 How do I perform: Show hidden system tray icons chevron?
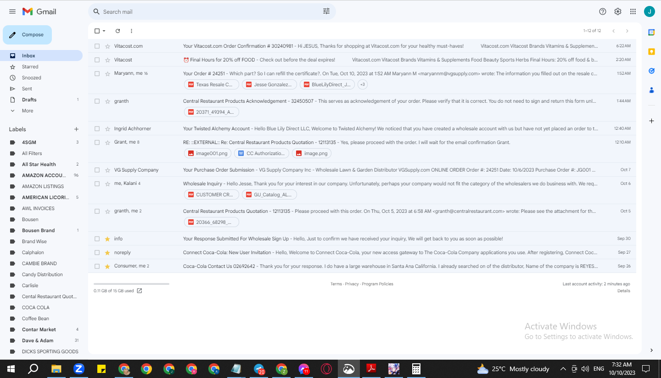pos(563,369)
